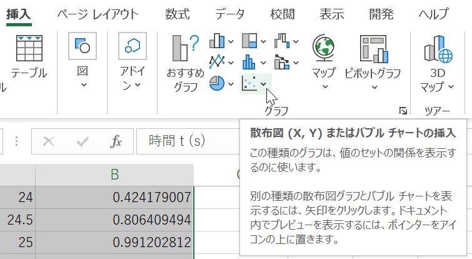
Task: Click the pie chart icon
Action: pos(217,83)
